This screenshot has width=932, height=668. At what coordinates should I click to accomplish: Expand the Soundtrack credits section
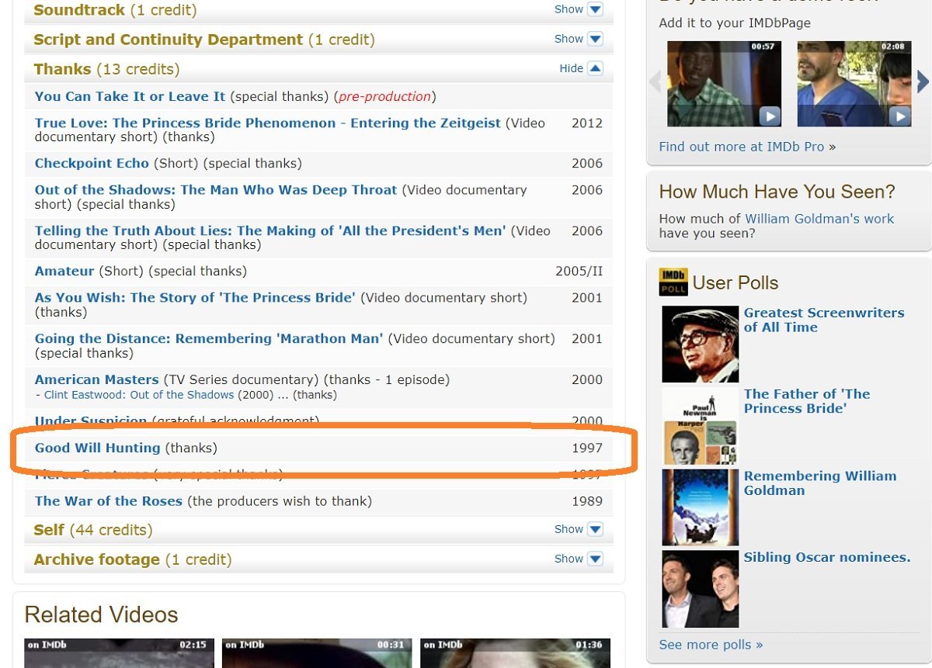(x=579, y=9)
